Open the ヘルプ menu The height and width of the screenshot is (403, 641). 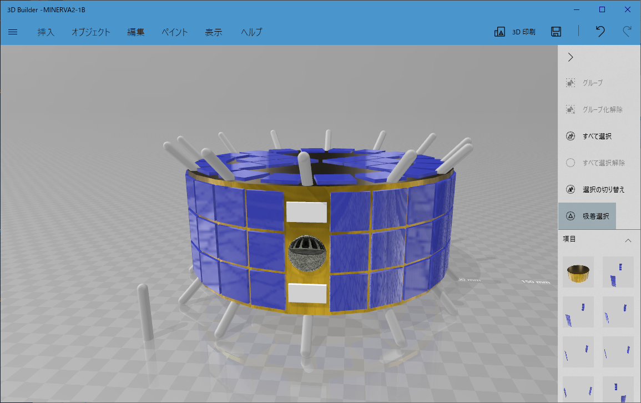[x=251, y=32]
